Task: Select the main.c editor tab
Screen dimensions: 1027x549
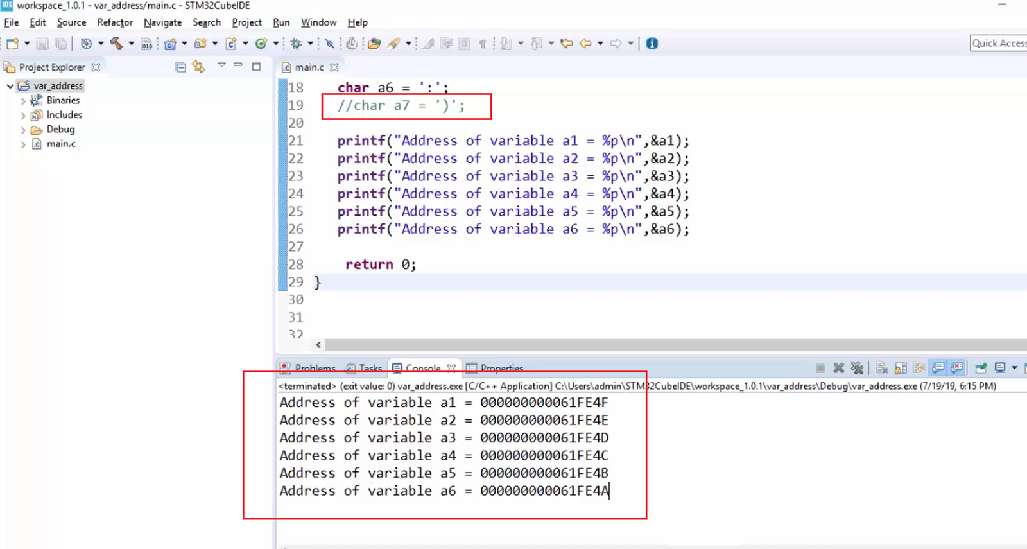Action: tap(309, 67)
